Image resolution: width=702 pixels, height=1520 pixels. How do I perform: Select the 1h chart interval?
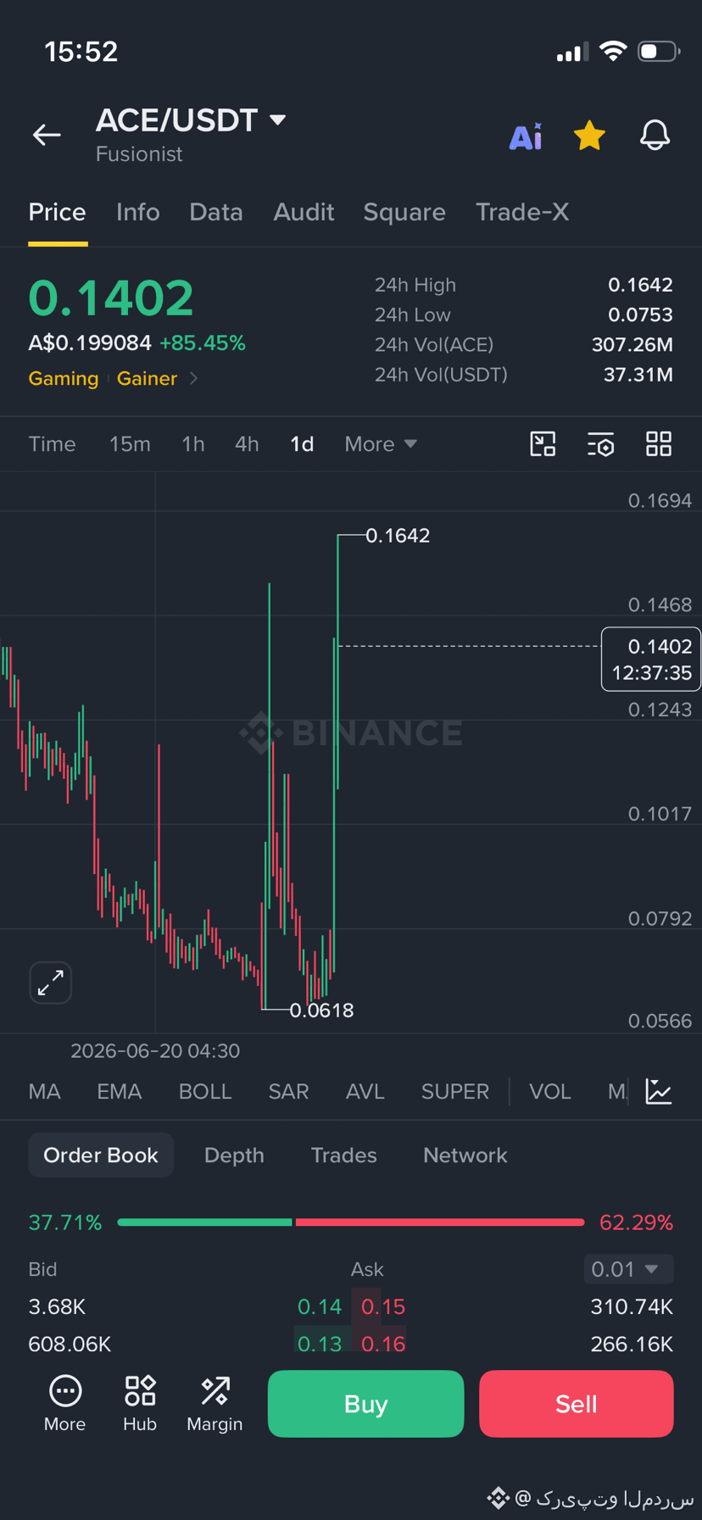(x=193, y=444)
